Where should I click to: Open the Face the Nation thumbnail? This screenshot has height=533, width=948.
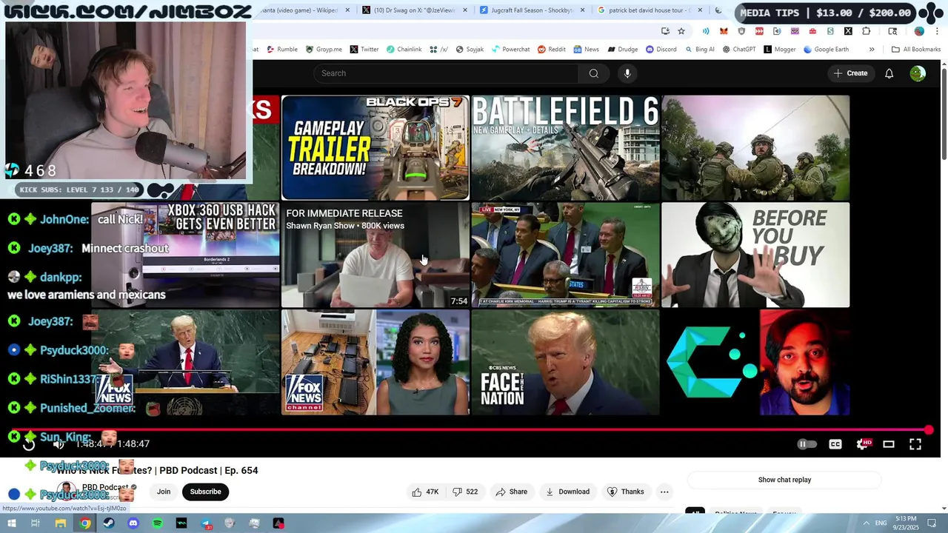(x=565, y=362)
